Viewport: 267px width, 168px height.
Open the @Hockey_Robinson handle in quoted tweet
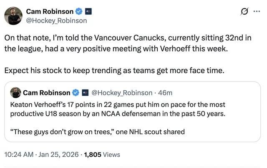pos(122,93)
